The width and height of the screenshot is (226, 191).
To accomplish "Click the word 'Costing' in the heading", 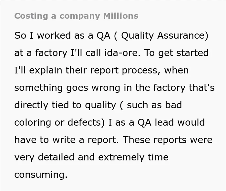I will [x=31, y=16].
